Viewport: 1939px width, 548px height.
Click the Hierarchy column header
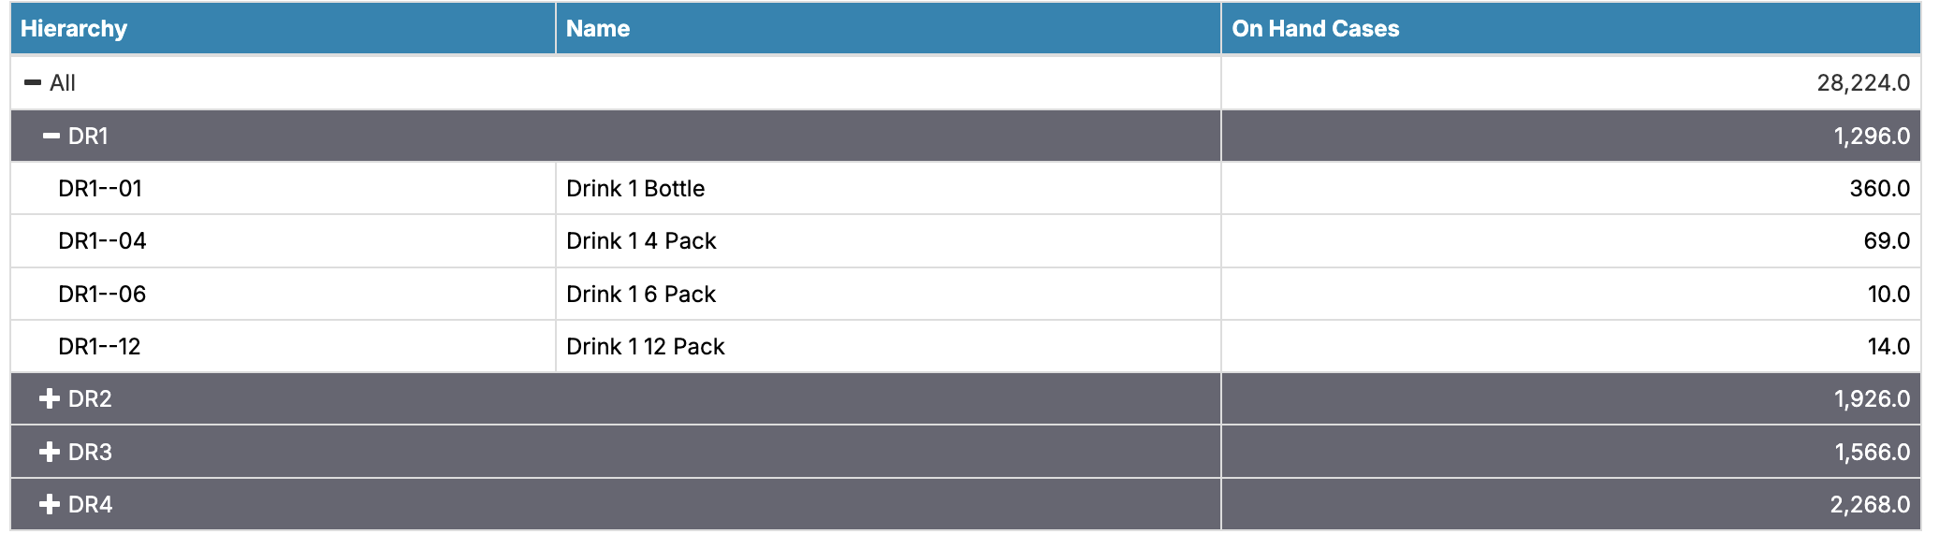click(74, 29)
